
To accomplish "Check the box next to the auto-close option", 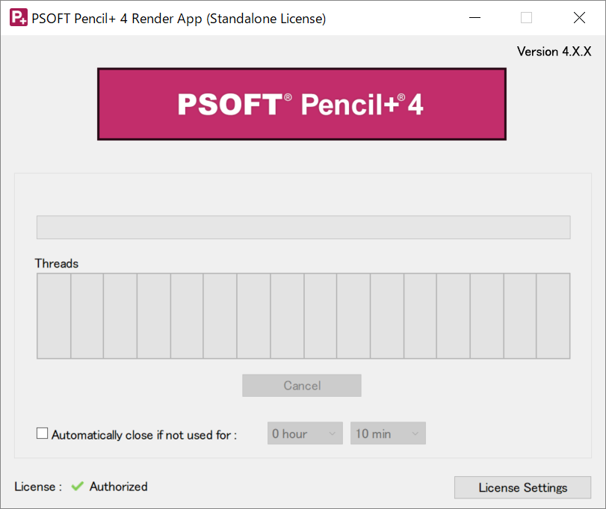I will [x=43, y=433].
